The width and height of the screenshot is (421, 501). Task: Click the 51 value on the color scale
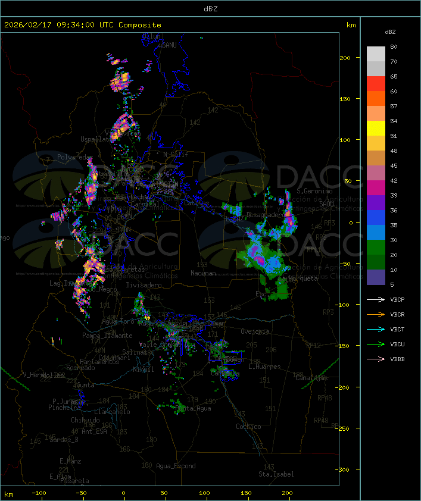[x=394, y=136]
